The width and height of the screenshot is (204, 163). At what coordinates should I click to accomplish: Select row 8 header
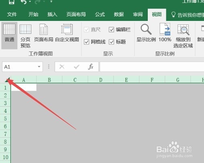tap(5, 142)
